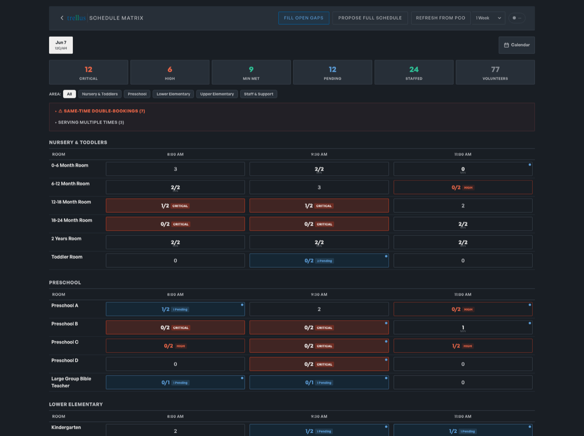
Task: Go back using the header chevron
Action: point(62,18)
